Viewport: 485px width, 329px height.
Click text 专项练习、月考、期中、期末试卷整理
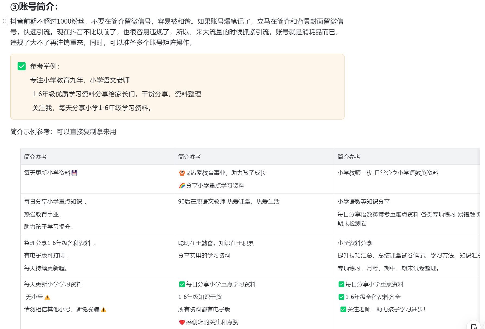point(389,268)
